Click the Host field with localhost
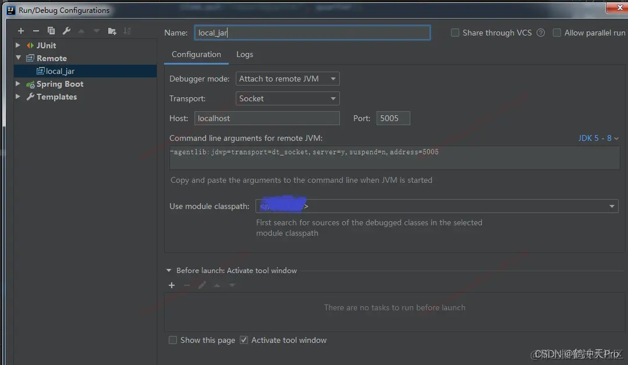This screenshot has width=628, height=365. click(267, 118)
